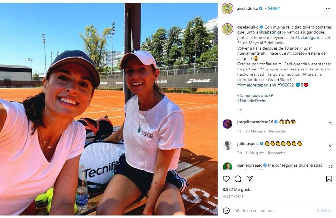Like the post with the heart icon
The height and width of the screenshot is (218, 336).
[226, 179]
